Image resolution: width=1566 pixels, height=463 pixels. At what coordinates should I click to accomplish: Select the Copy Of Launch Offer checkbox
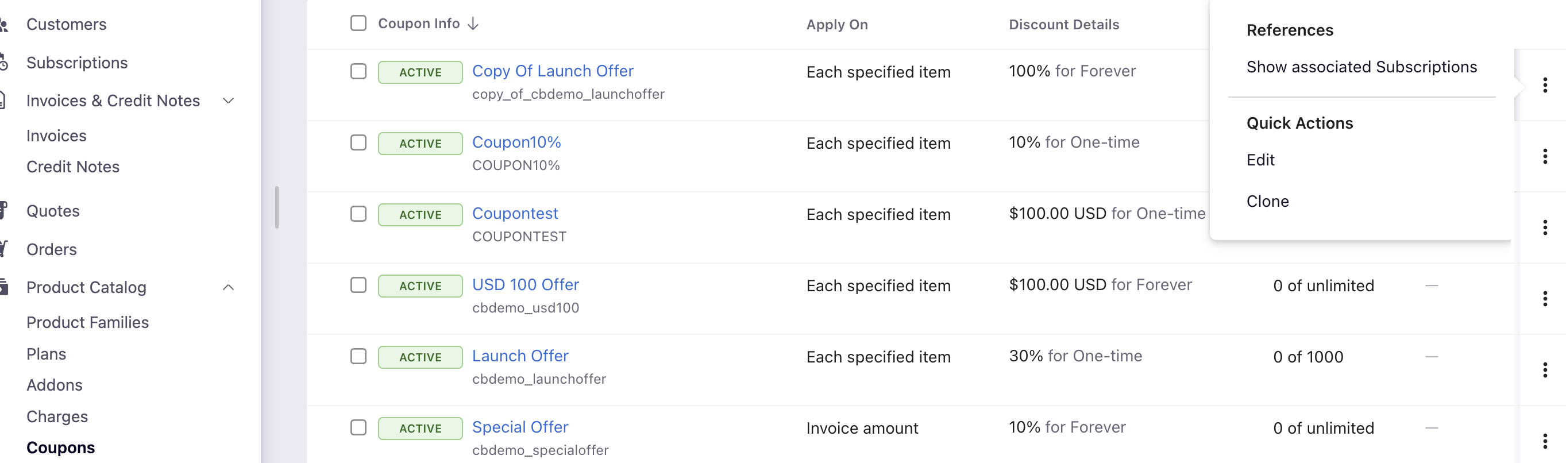coord(358,71)
